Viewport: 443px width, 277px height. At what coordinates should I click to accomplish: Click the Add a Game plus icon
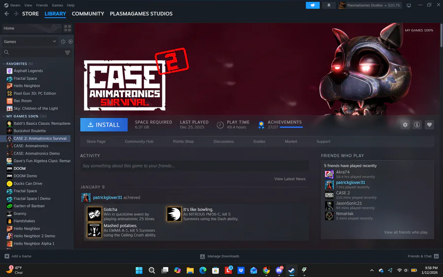point(7,256)
